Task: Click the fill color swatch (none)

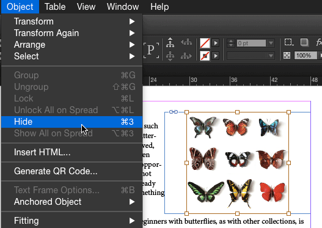Action: pyautogui.click(x=205, y=43)
